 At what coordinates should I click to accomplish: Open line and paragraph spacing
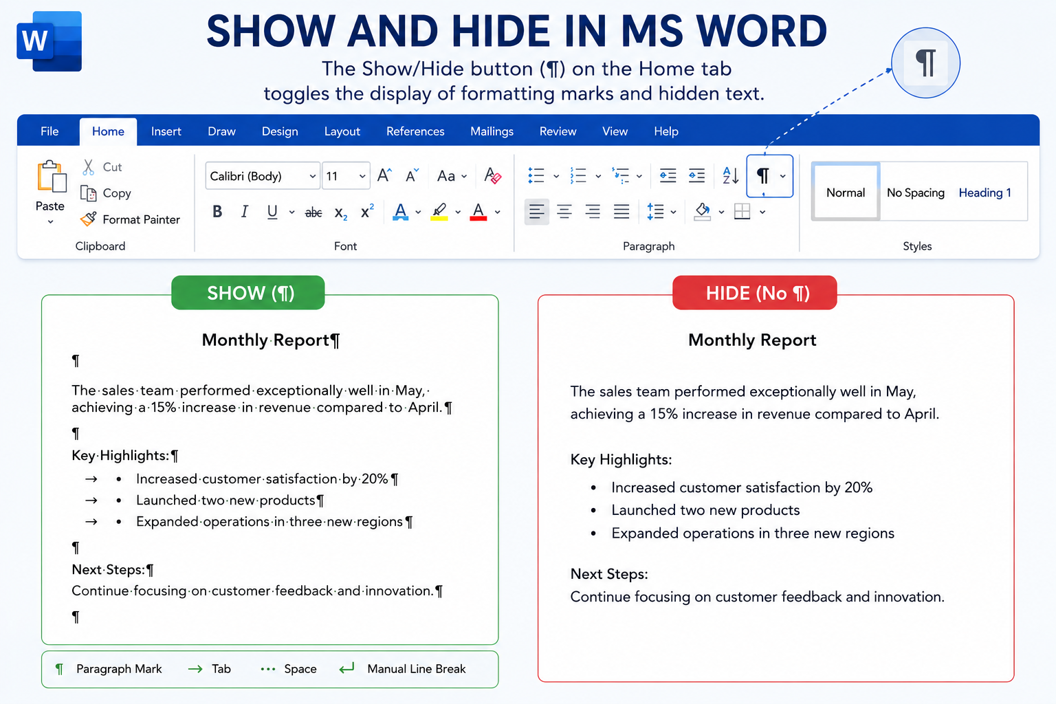(655, 212)
